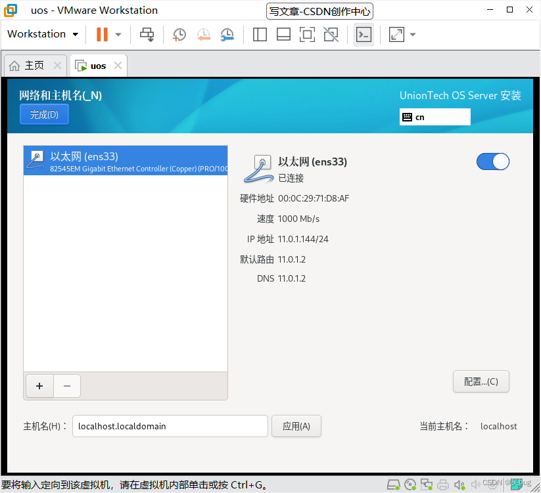Toggle the library panel visibility icon

[x=260, y=34]
